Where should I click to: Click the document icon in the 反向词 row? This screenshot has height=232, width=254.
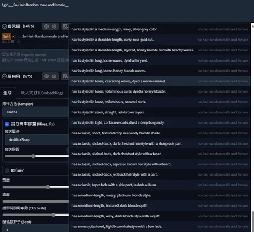click(65, 76)
